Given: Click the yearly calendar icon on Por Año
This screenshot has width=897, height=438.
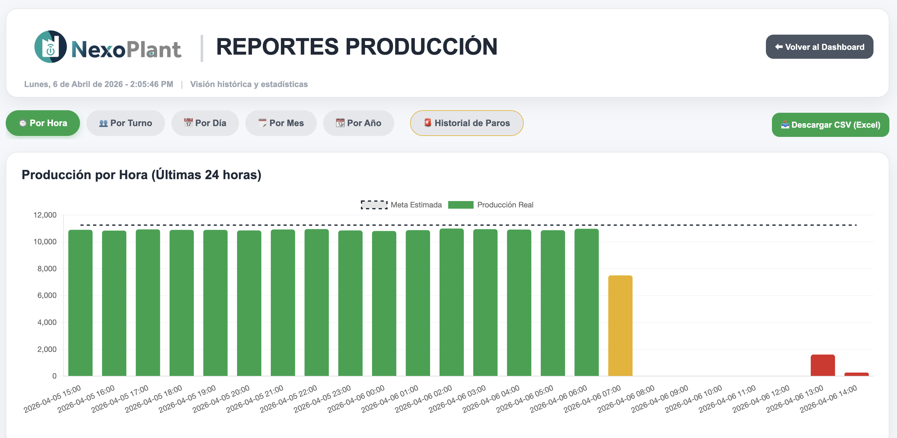Looking at the screenshot, I should [340, 123].
